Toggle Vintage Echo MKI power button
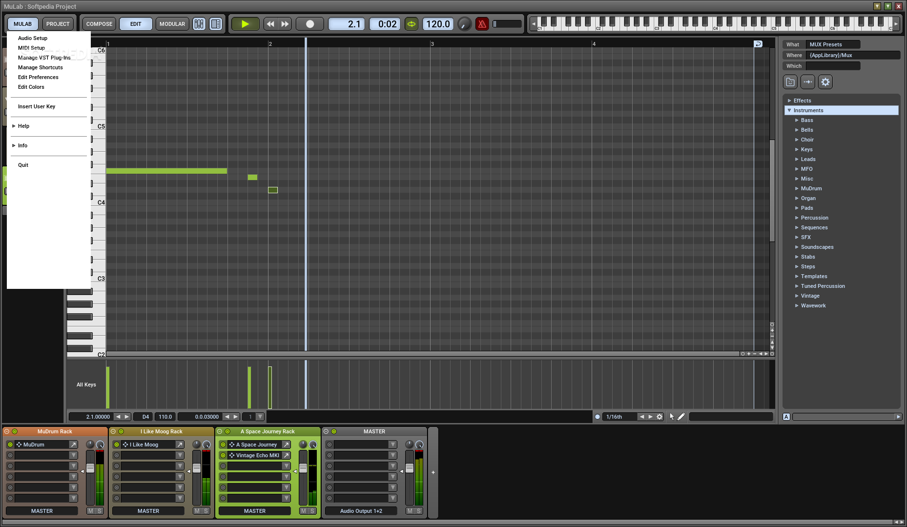This screenshot has height=527, width=907. [x=223, y=455]
